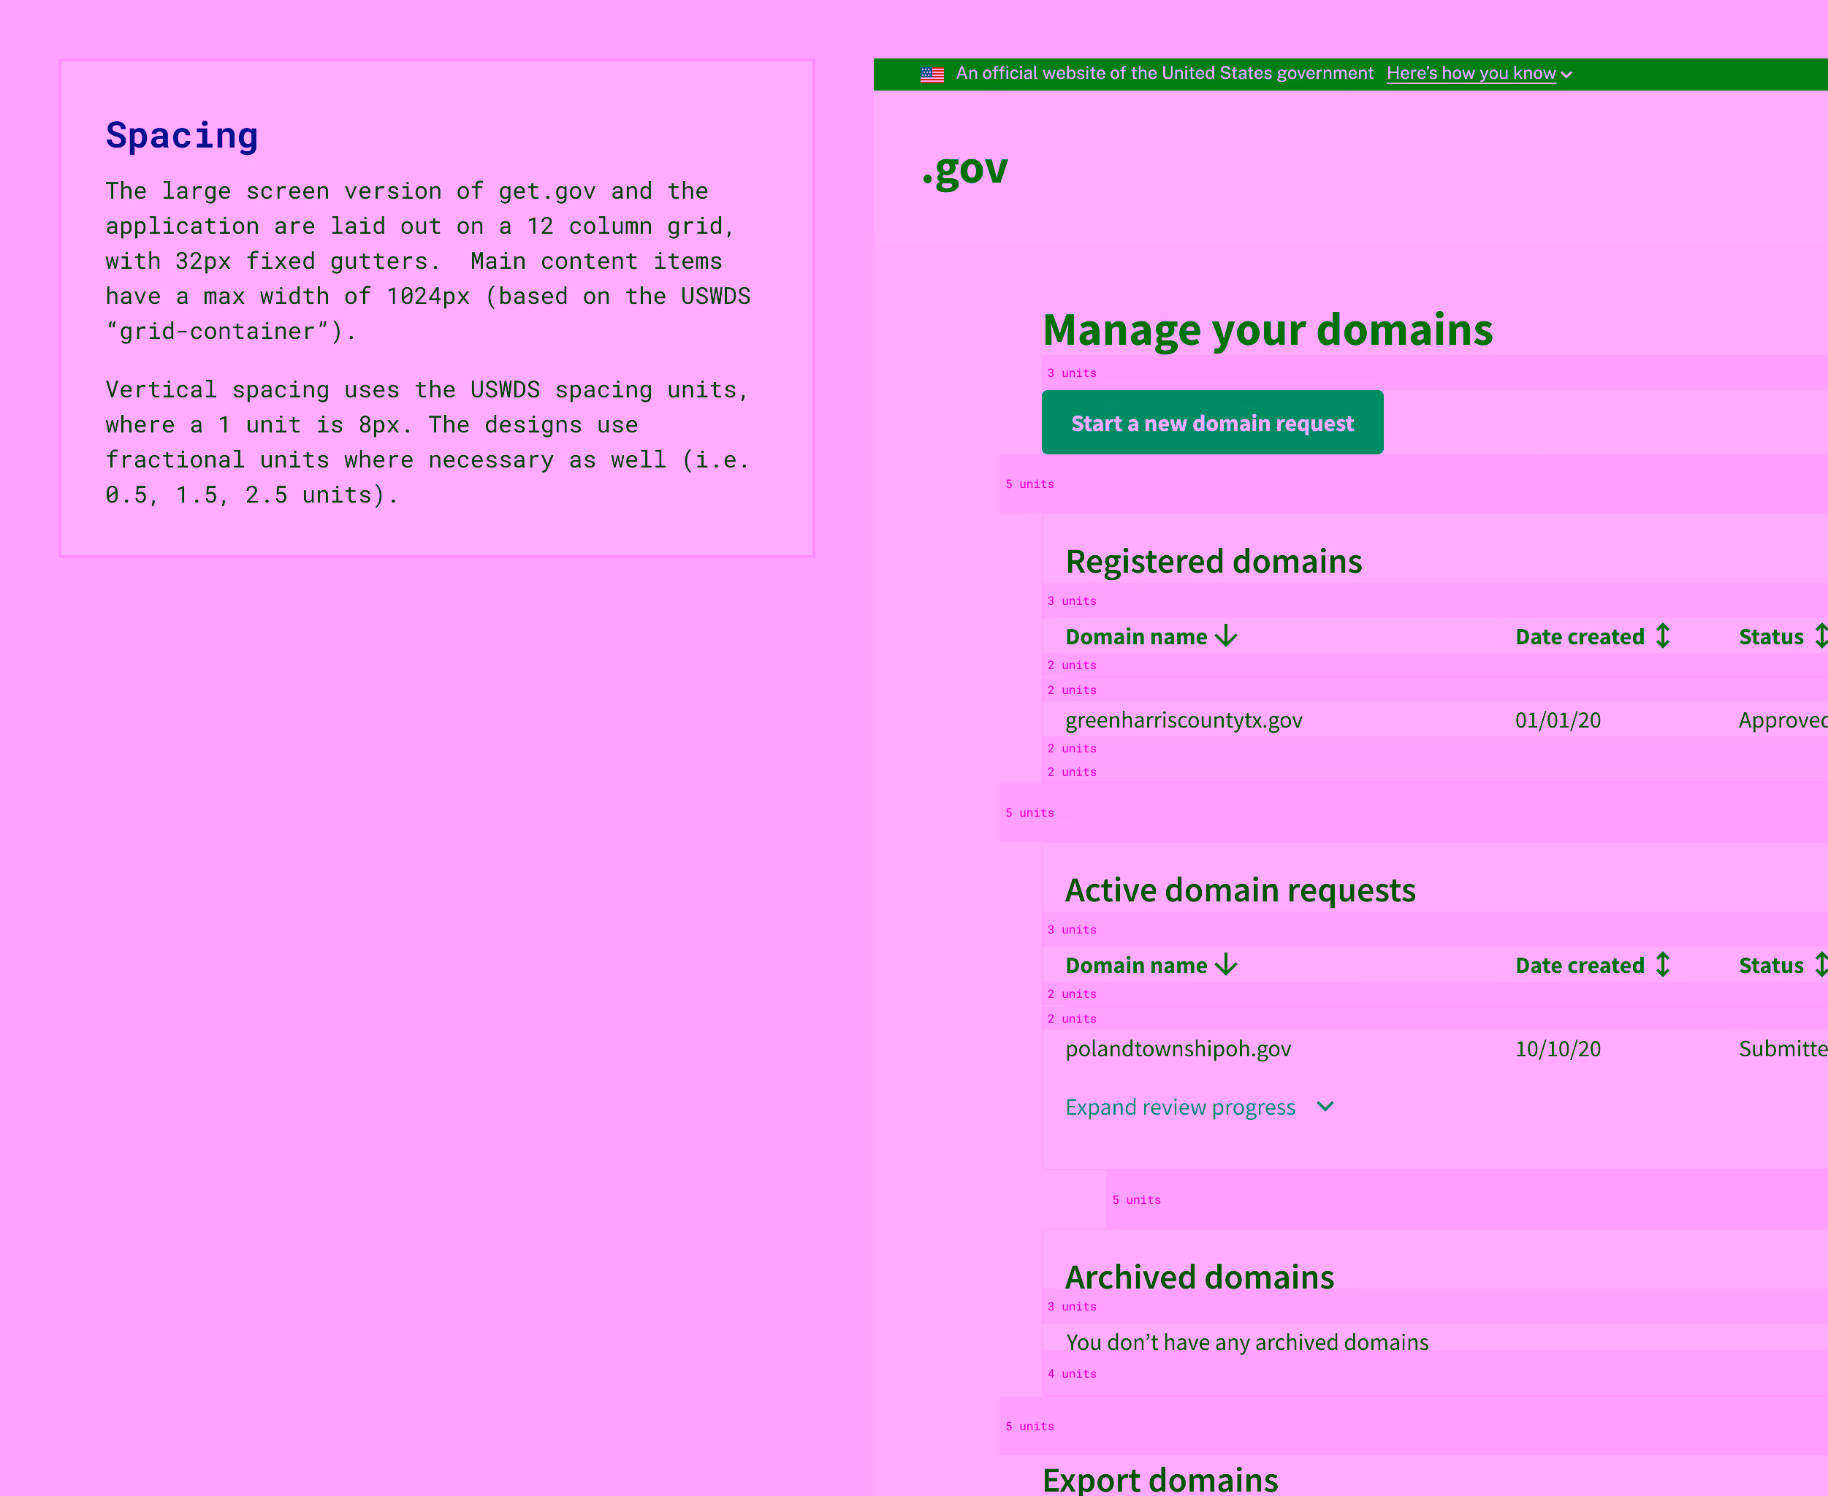
Task: Open polandtownshipoh.gov request row
Action: [x=1178, y=1049]
